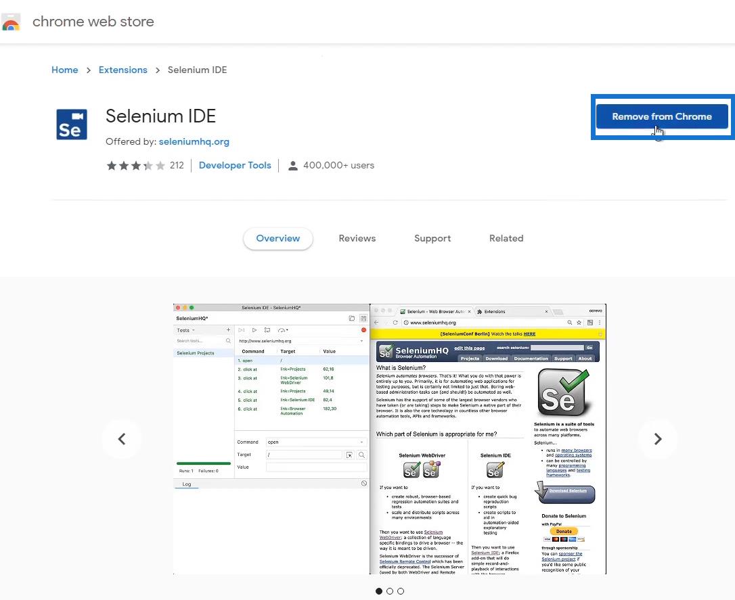Screen dimensions: 735x600
Task: Select third carousel dot indicator
Action: click(x=400, y=591)
